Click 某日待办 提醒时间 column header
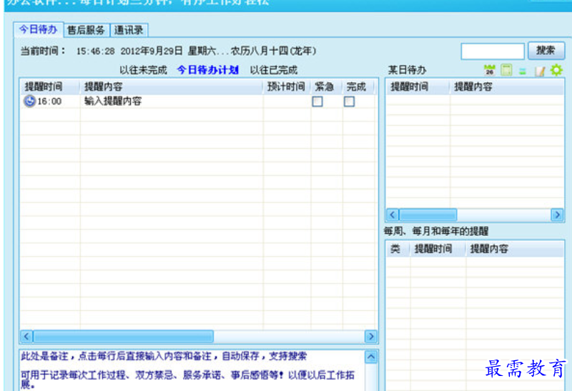The image size is (572, 391). point(418,86)
